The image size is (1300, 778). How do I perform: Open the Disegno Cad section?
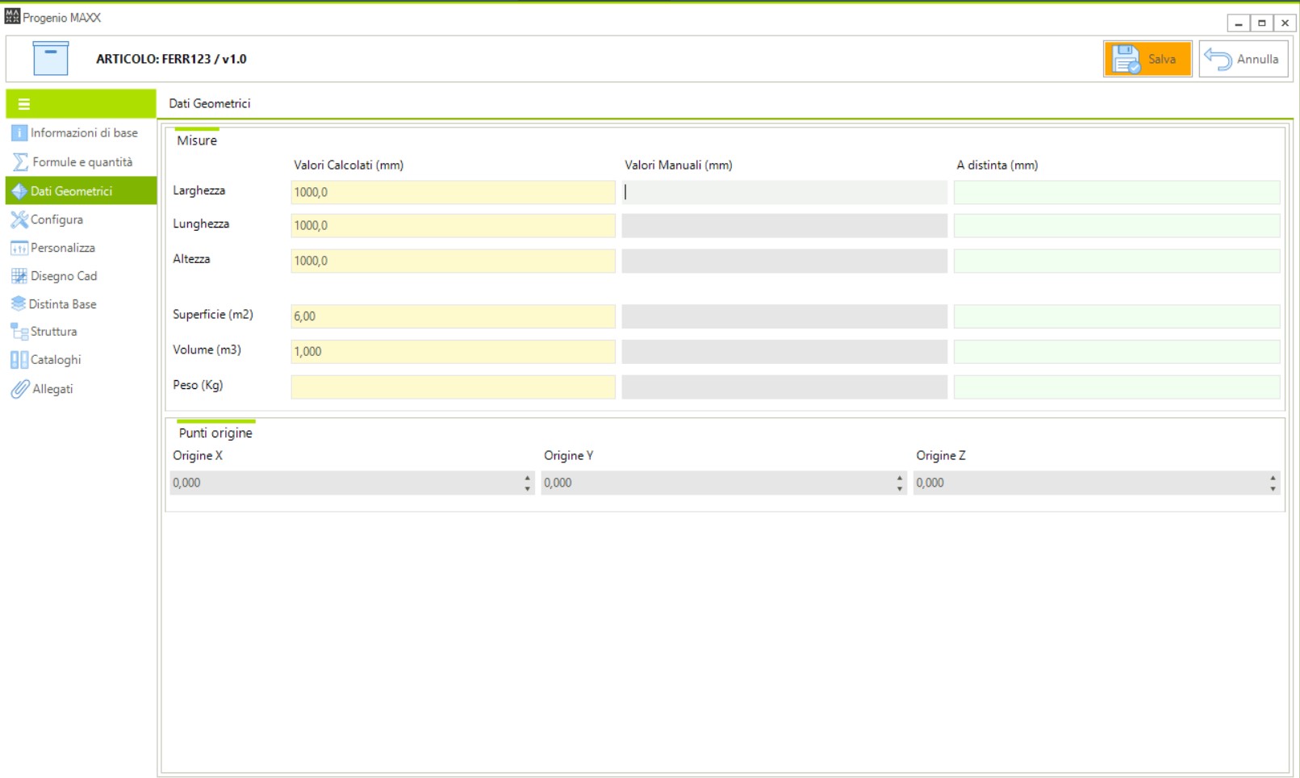coord(82,276)
